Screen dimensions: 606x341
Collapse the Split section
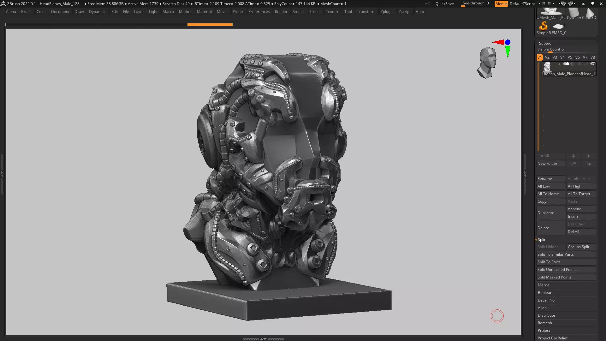tap(541, 240)
